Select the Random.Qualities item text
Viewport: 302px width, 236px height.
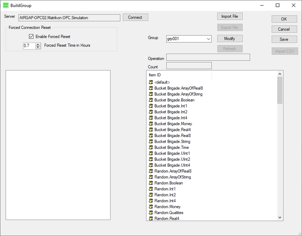[169, 213]
